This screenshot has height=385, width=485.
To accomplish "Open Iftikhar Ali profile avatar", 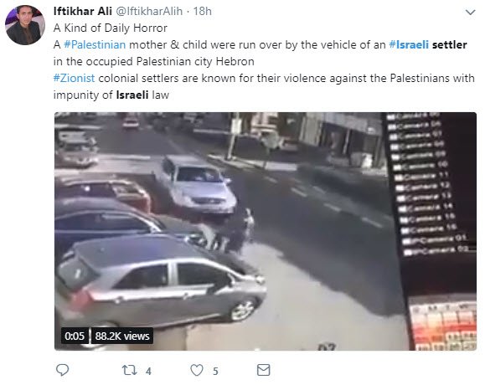I will click(x=25, y=25).
